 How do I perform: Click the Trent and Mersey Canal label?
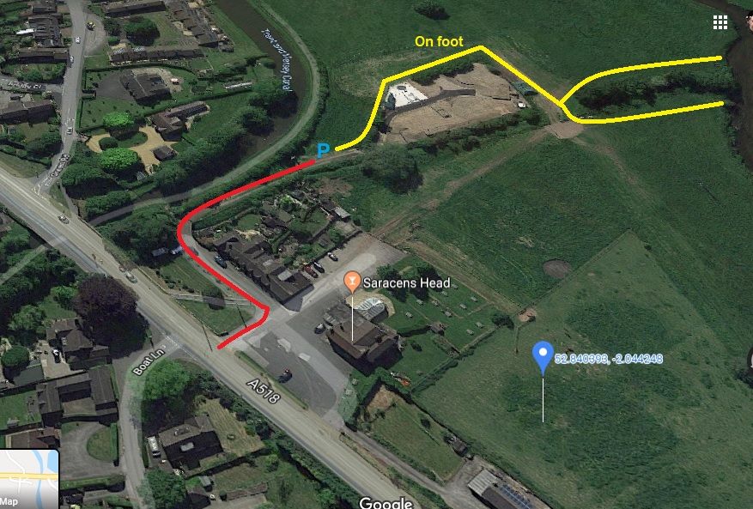point(276,60)
